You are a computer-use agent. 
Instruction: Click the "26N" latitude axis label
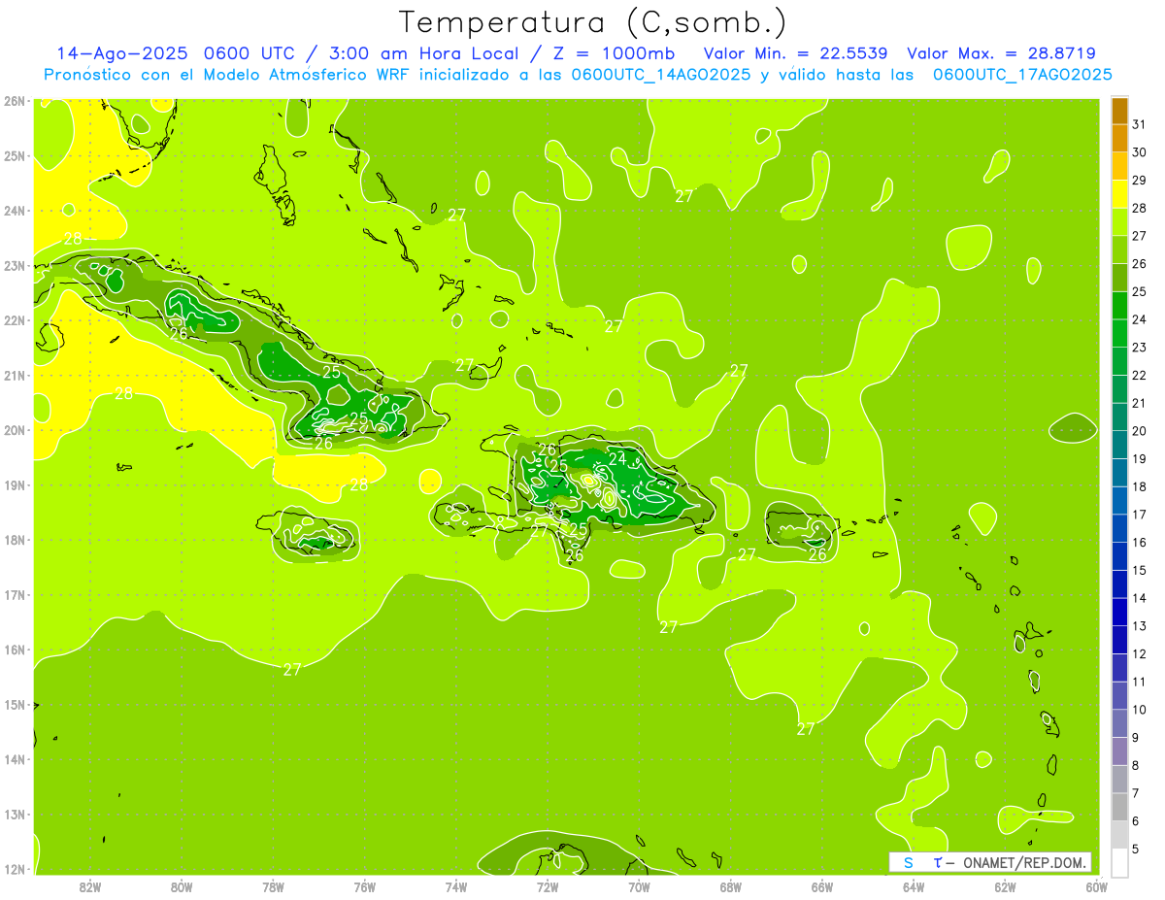15,101
